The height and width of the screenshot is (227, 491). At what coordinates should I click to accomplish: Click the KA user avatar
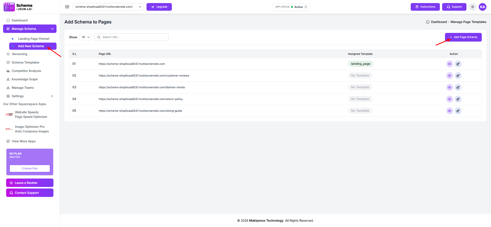click(x=482, y=7)
